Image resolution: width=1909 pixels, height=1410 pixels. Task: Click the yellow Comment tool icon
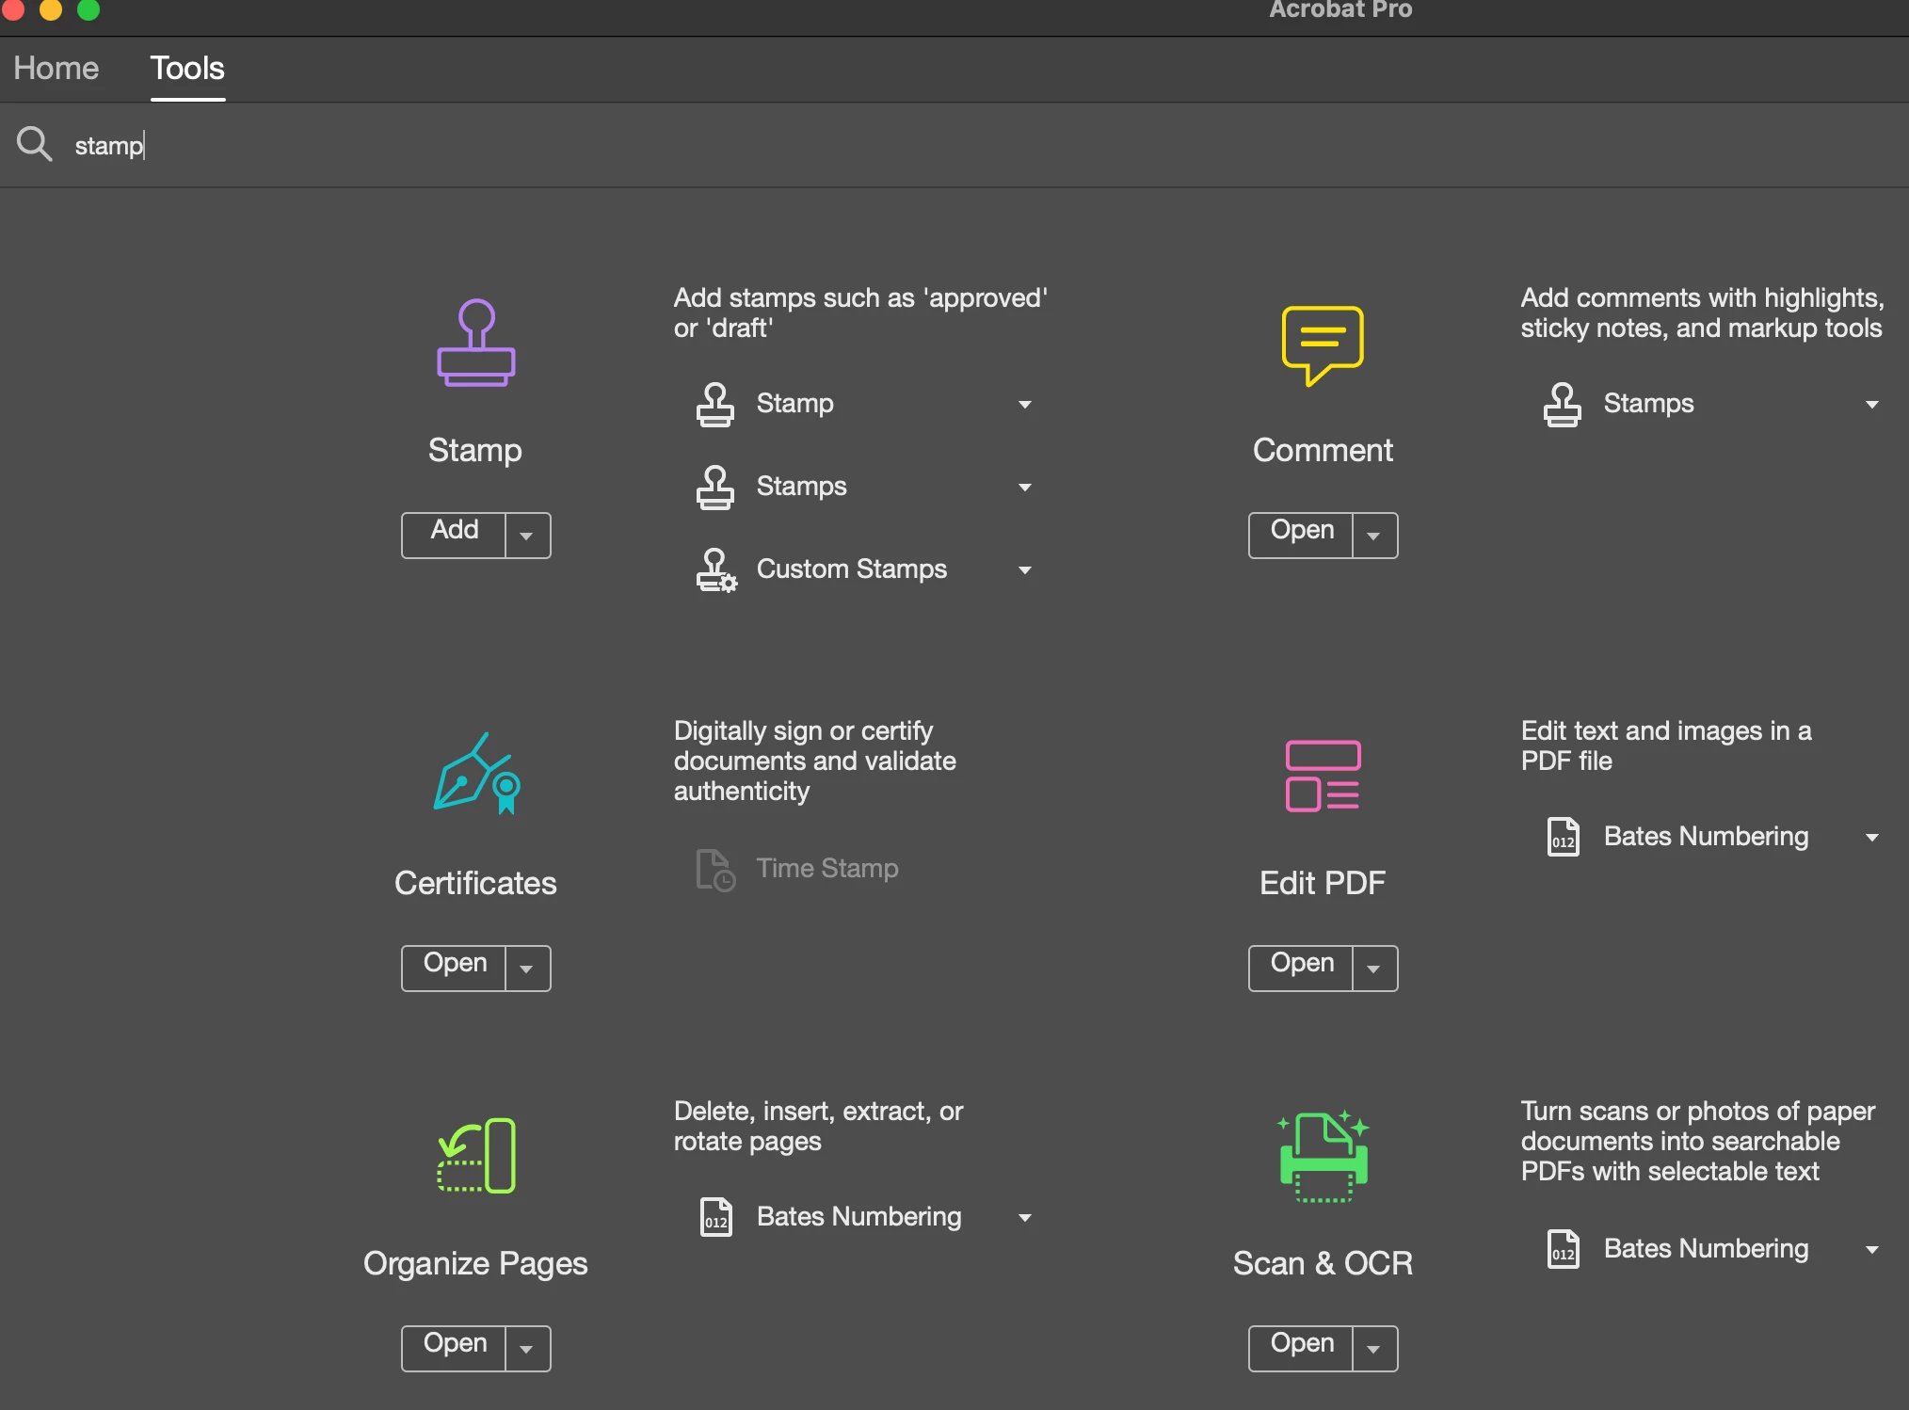(x=1322, y=344)
